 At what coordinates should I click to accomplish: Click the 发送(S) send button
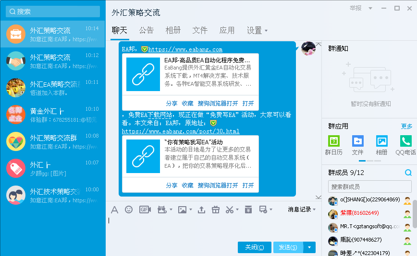(x=288, y=247)
